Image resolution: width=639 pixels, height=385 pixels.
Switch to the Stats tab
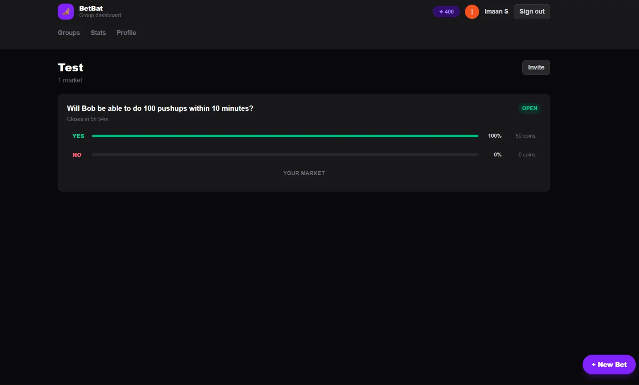(98, 33)
